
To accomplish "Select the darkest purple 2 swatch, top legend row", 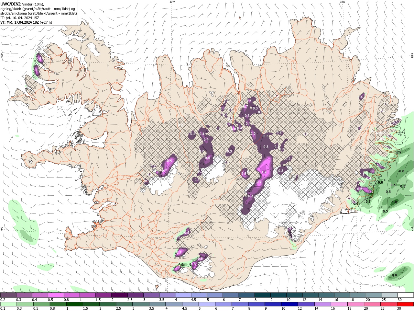I will click(119, 295).
